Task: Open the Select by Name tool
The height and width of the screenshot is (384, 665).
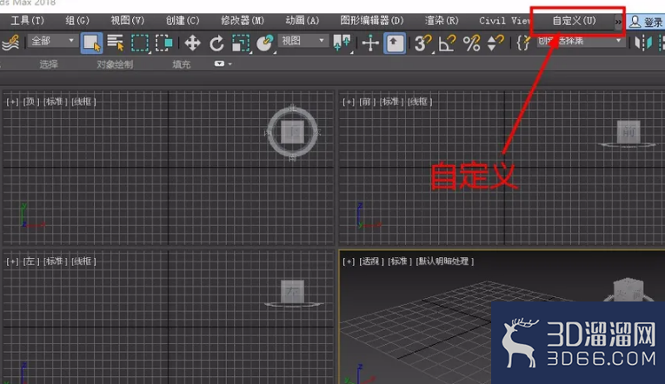Action: (116, 43)
